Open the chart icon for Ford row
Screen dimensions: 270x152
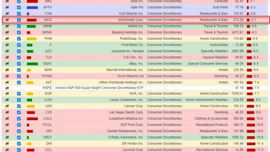coord(7,45)
